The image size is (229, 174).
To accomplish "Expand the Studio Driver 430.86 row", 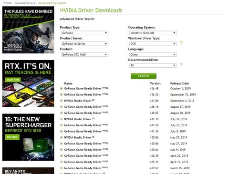I will pyautogui.click(x=61, y=137).
